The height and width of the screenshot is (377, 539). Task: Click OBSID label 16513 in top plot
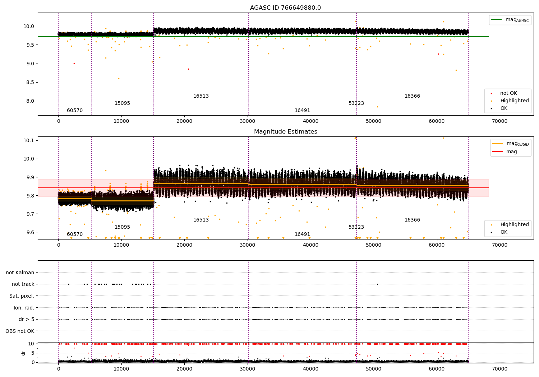tap(201, 96)
